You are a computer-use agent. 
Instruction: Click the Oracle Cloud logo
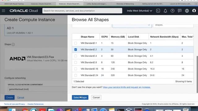pos(24,11)
